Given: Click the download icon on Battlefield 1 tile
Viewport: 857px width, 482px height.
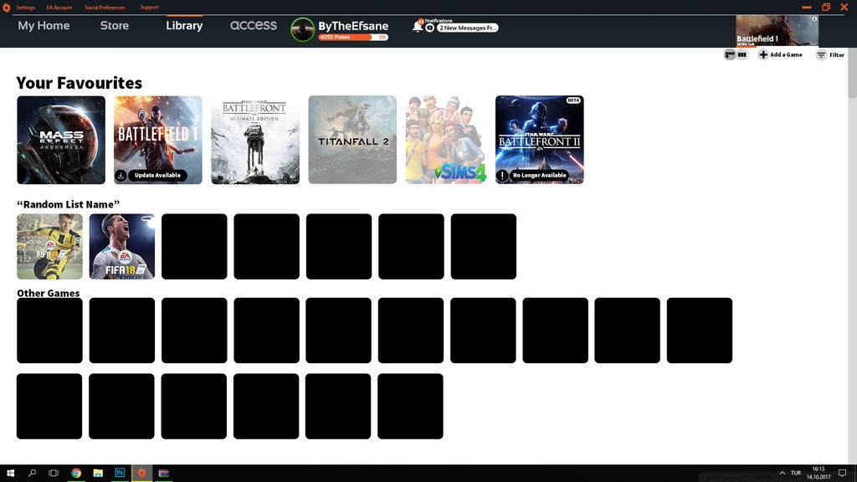Looking at the screenshot, I should (x=121, y=176).
